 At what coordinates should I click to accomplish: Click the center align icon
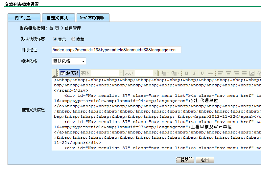click(x=228, y=73)
